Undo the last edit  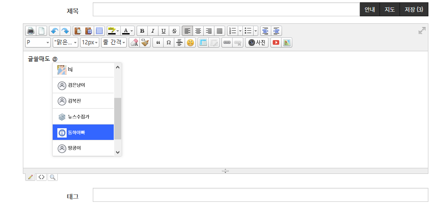pos(54,31)
